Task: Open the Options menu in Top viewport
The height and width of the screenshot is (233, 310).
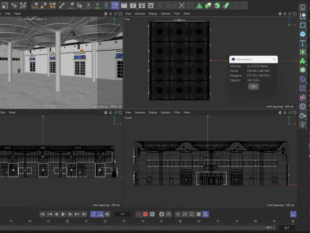Action: 165,14
